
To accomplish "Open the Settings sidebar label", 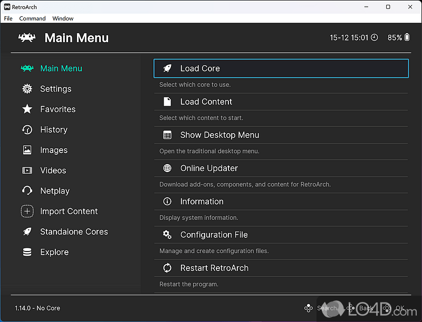I will point(56,89).
